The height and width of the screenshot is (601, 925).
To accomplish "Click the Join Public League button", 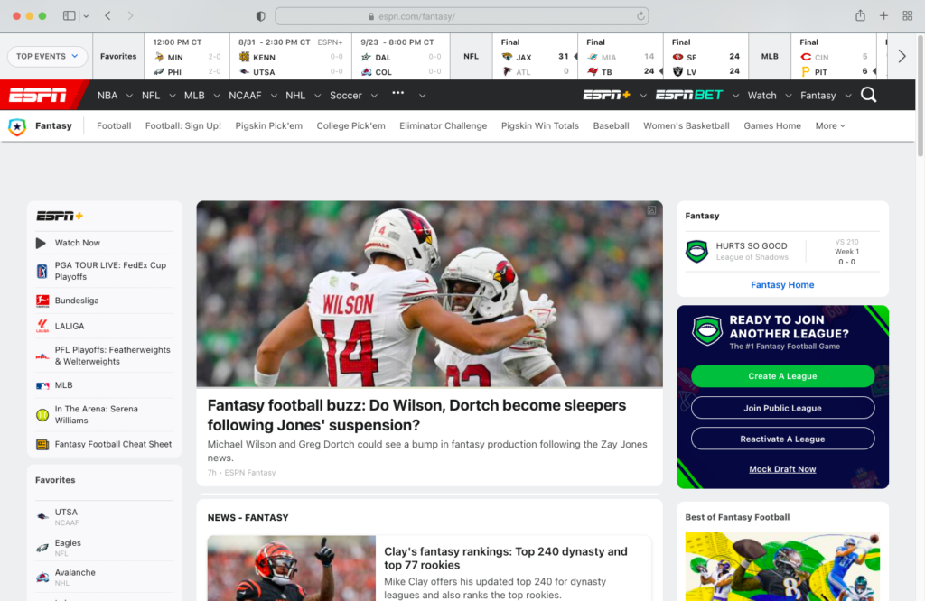I will pyautogui.click(x=782, y=408).
